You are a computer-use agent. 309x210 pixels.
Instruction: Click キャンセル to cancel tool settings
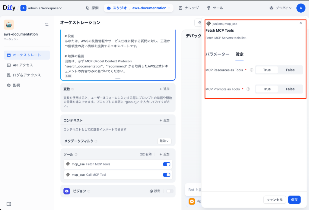click(275, 200)
